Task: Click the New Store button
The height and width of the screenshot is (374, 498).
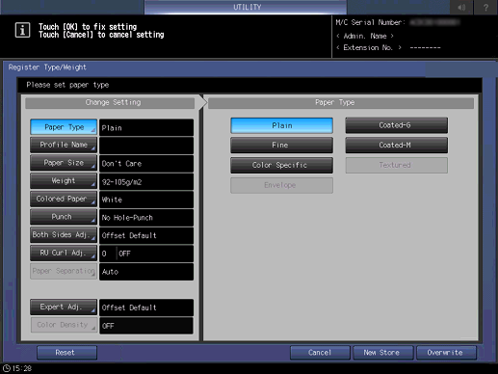Action: (383, 353)
